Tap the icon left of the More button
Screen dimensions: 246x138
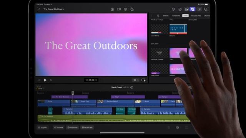(x=199, y=9)
